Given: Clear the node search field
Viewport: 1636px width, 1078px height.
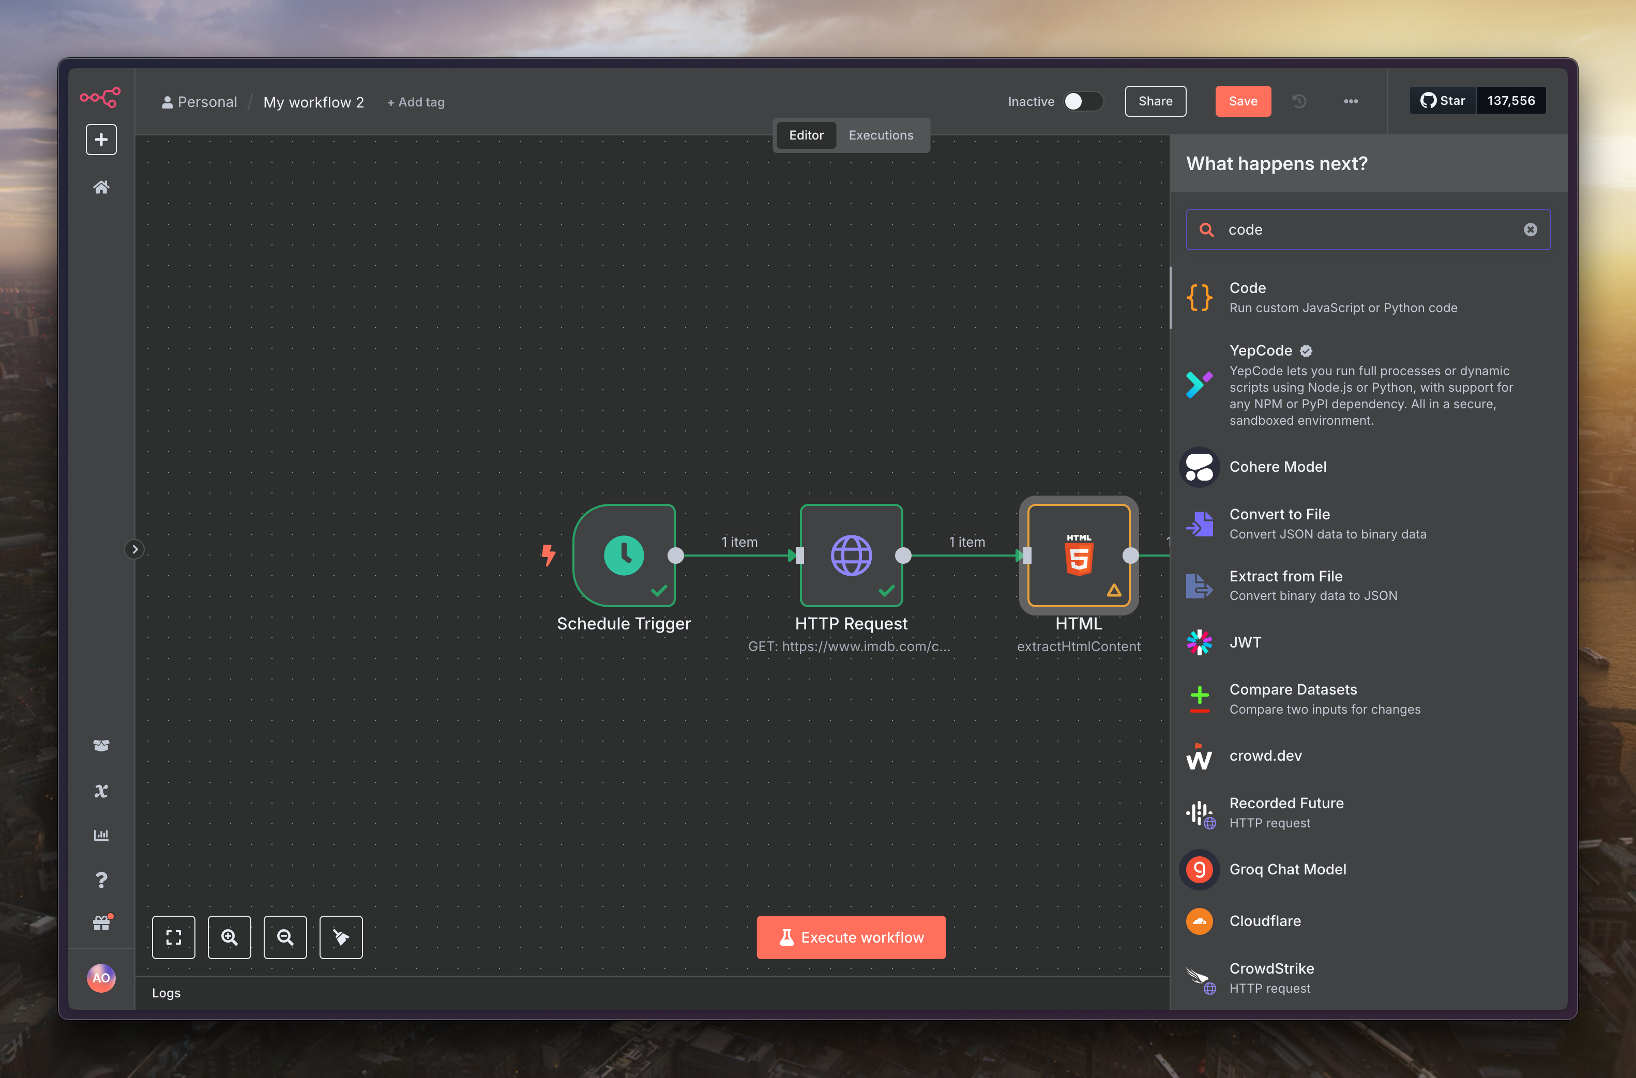Looking at the screenshot, I should point(1530,229).
